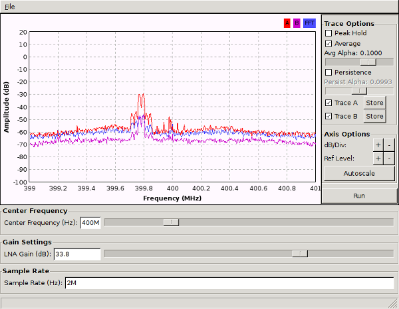This screenshot has width=399, height=309.
Task: Focus the Center Frequency input field
Action: [x=90, y=223]
